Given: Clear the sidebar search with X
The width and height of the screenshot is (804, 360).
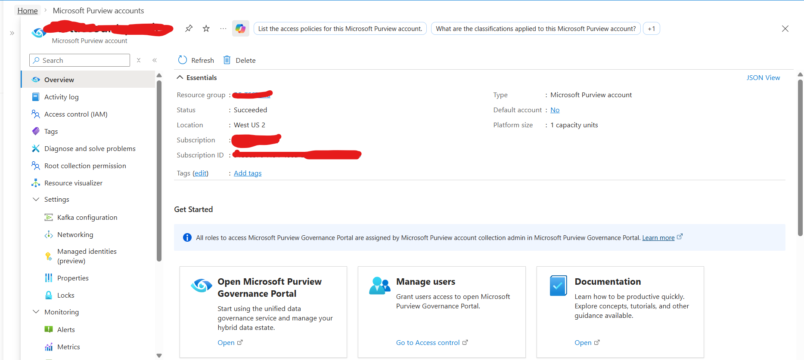Looking at the screenshot, I should pyautogui.click(x=139, y=60).
